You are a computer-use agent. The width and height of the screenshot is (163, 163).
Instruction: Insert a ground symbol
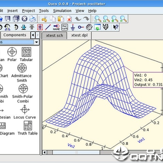pyautogui.click(x=73, y=27)
